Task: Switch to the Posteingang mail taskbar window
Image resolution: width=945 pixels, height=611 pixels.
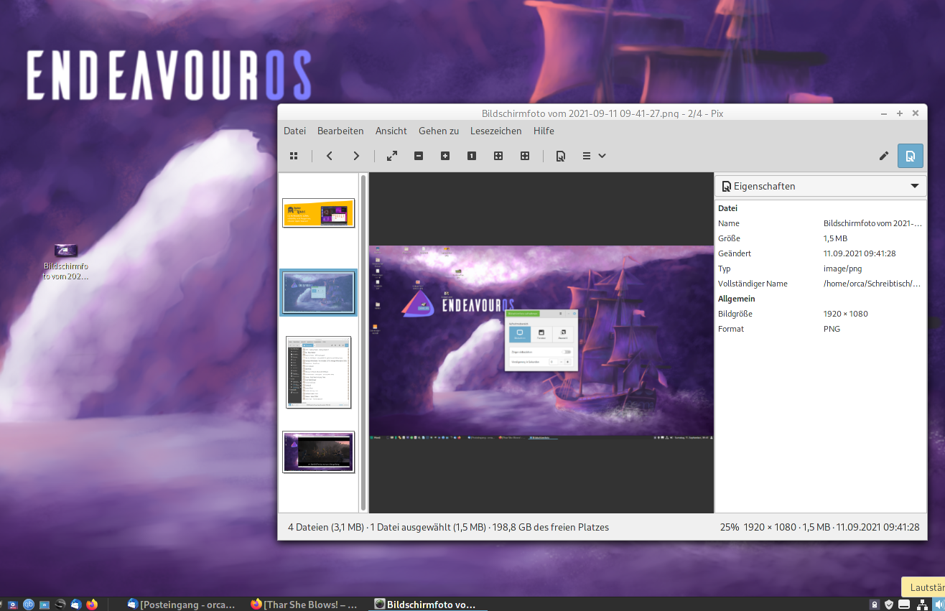Action: click(x=181, y=605)
